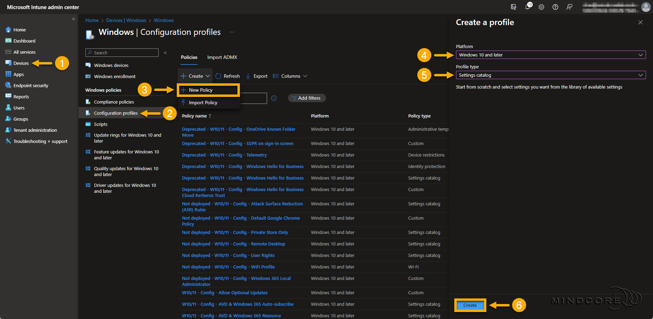Viewport: 653px width, 319px height.
Task: Sort by Policy name column header
Action: click(x=194, y=116)
